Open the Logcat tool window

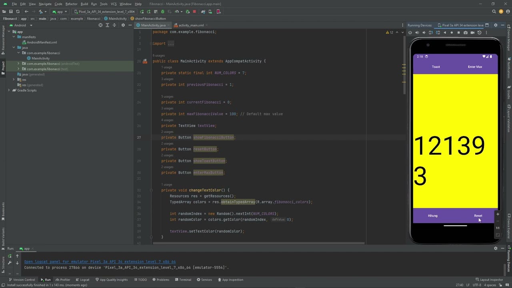click(x=82, y=280)
